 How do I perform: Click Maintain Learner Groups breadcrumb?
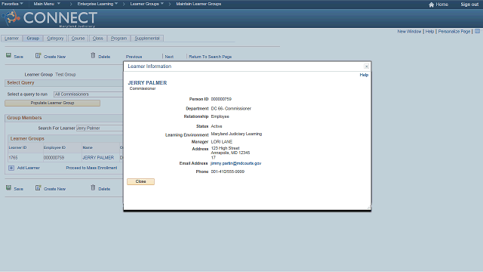pyautogui.click(x=198, y=4)
